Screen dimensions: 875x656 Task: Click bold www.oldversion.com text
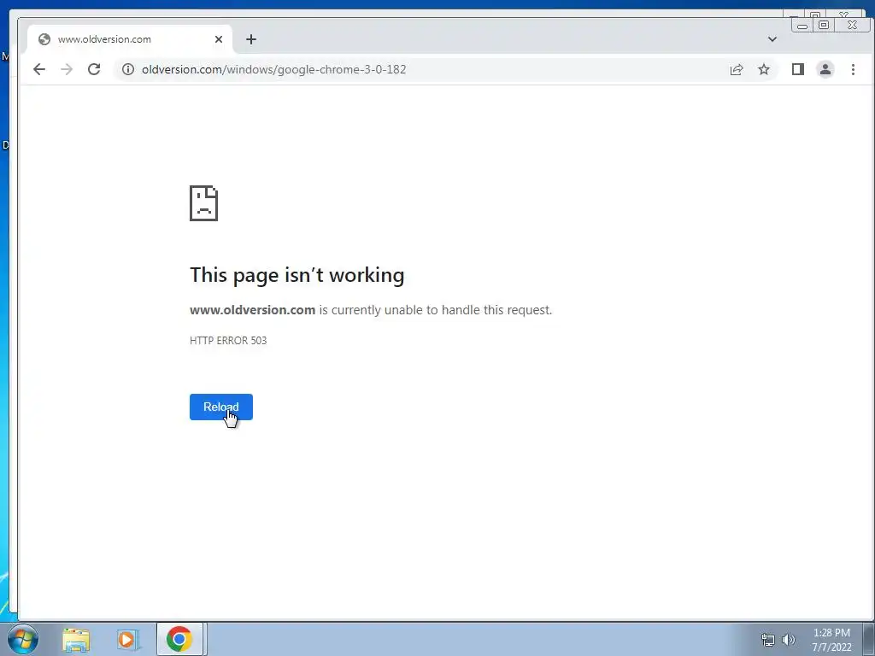pos(252,310)
